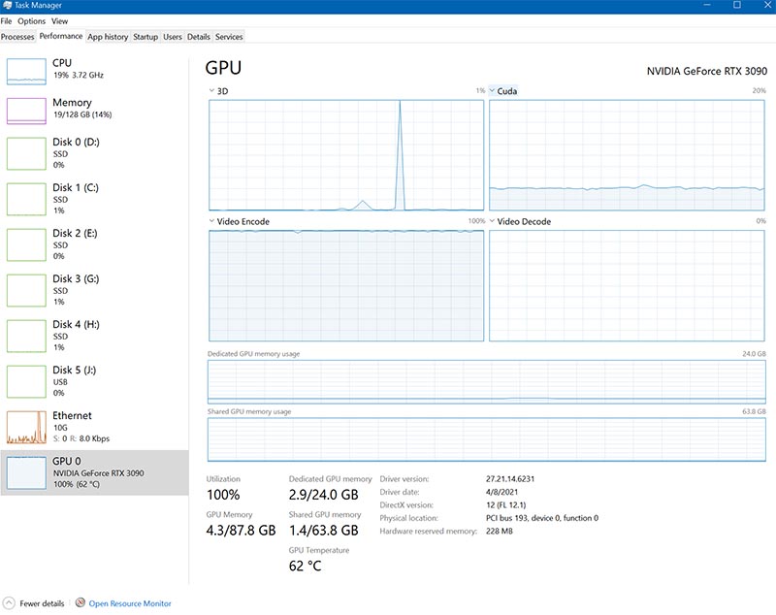The image size is (776, 615).
Task: Click the Video Encode usage graph
Action: click(x=346, y=285)
